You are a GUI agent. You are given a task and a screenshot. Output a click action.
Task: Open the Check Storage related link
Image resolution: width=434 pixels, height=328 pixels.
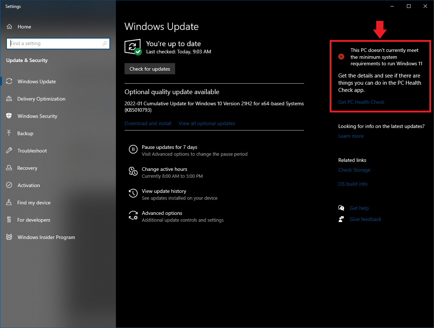354,170
